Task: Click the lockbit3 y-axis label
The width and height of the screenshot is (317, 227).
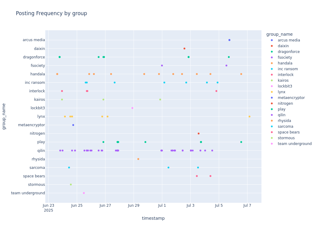Action: (38, 108)
